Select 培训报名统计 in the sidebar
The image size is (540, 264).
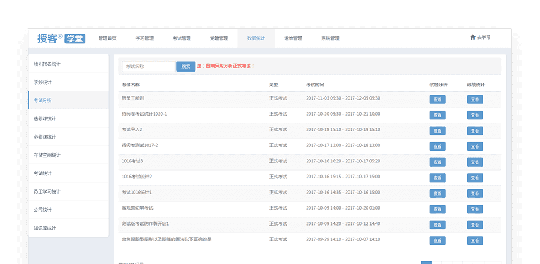tap(69, 64)
